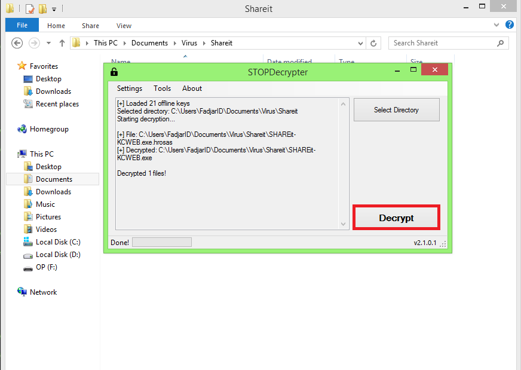This screenshot has height=370, width=521.
Task: Expand the ribbon with the chevron arrow
Action: pos(497,25)
